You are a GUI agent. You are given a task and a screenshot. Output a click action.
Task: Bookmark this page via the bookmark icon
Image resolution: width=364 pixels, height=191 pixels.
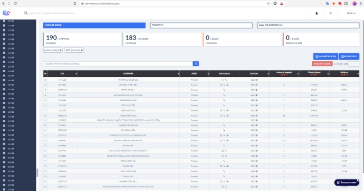[75, 3]
